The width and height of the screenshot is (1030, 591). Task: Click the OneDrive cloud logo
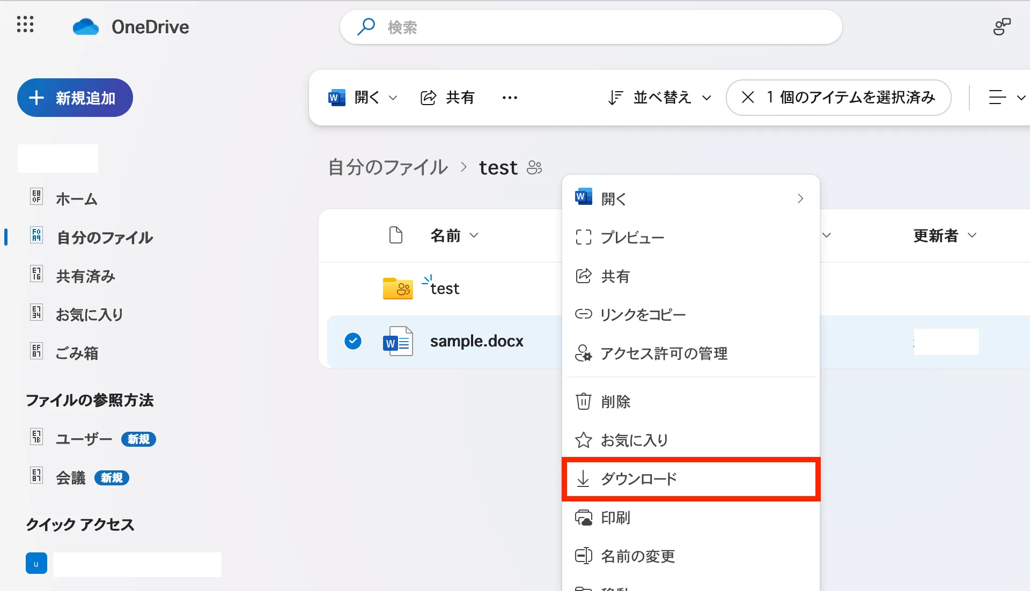coord(86,27)
